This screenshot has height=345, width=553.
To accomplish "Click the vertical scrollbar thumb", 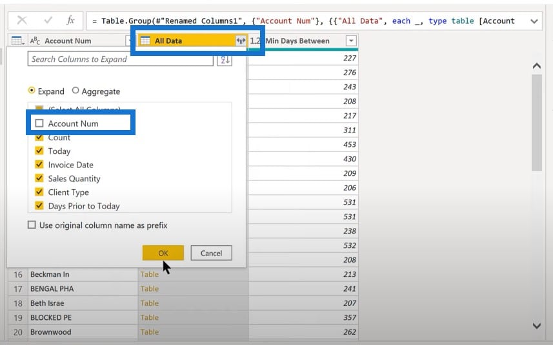I will pyautogui.click(x=536, y=122).
